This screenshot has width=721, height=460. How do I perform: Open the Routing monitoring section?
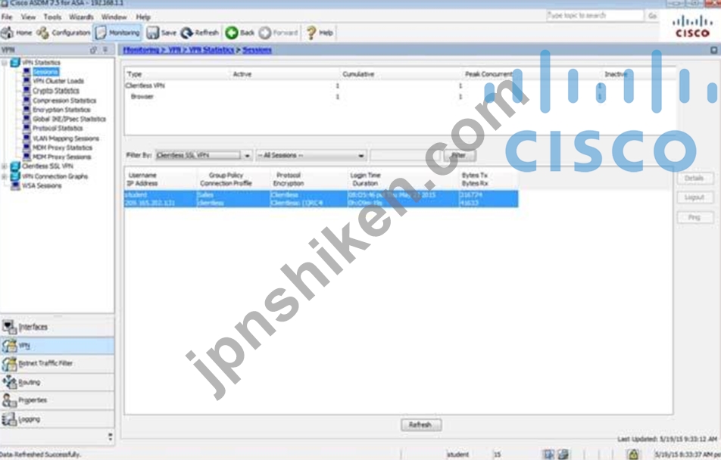pyautogui.click(x=57, y=382)
